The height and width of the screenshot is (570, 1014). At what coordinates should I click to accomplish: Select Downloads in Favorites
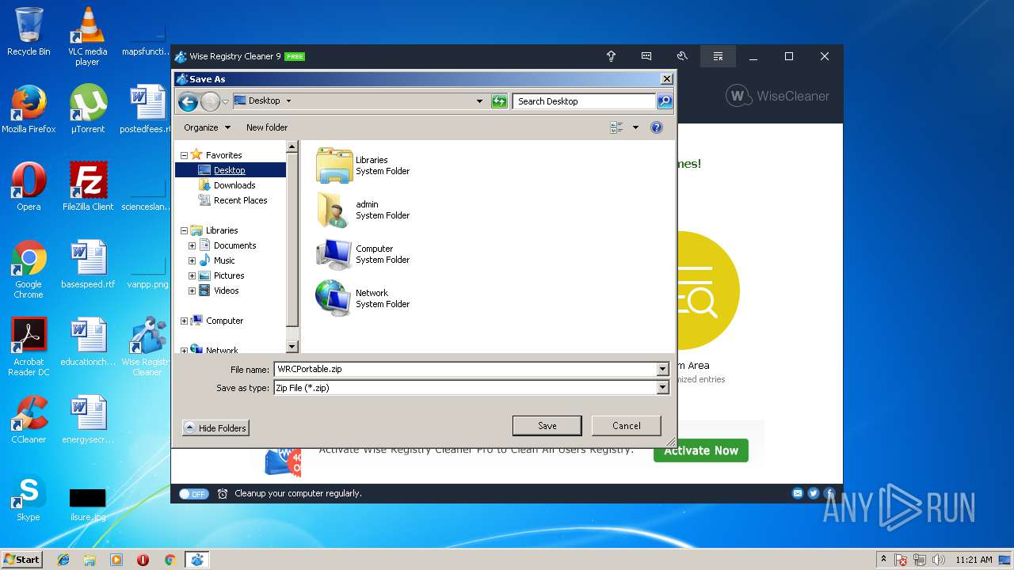[x=234, y=185]
